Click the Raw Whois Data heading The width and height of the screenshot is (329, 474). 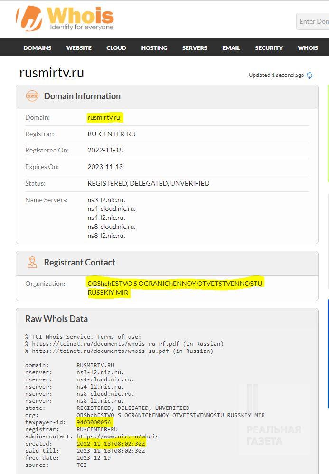pyautogui.click(x=56, y=319)
